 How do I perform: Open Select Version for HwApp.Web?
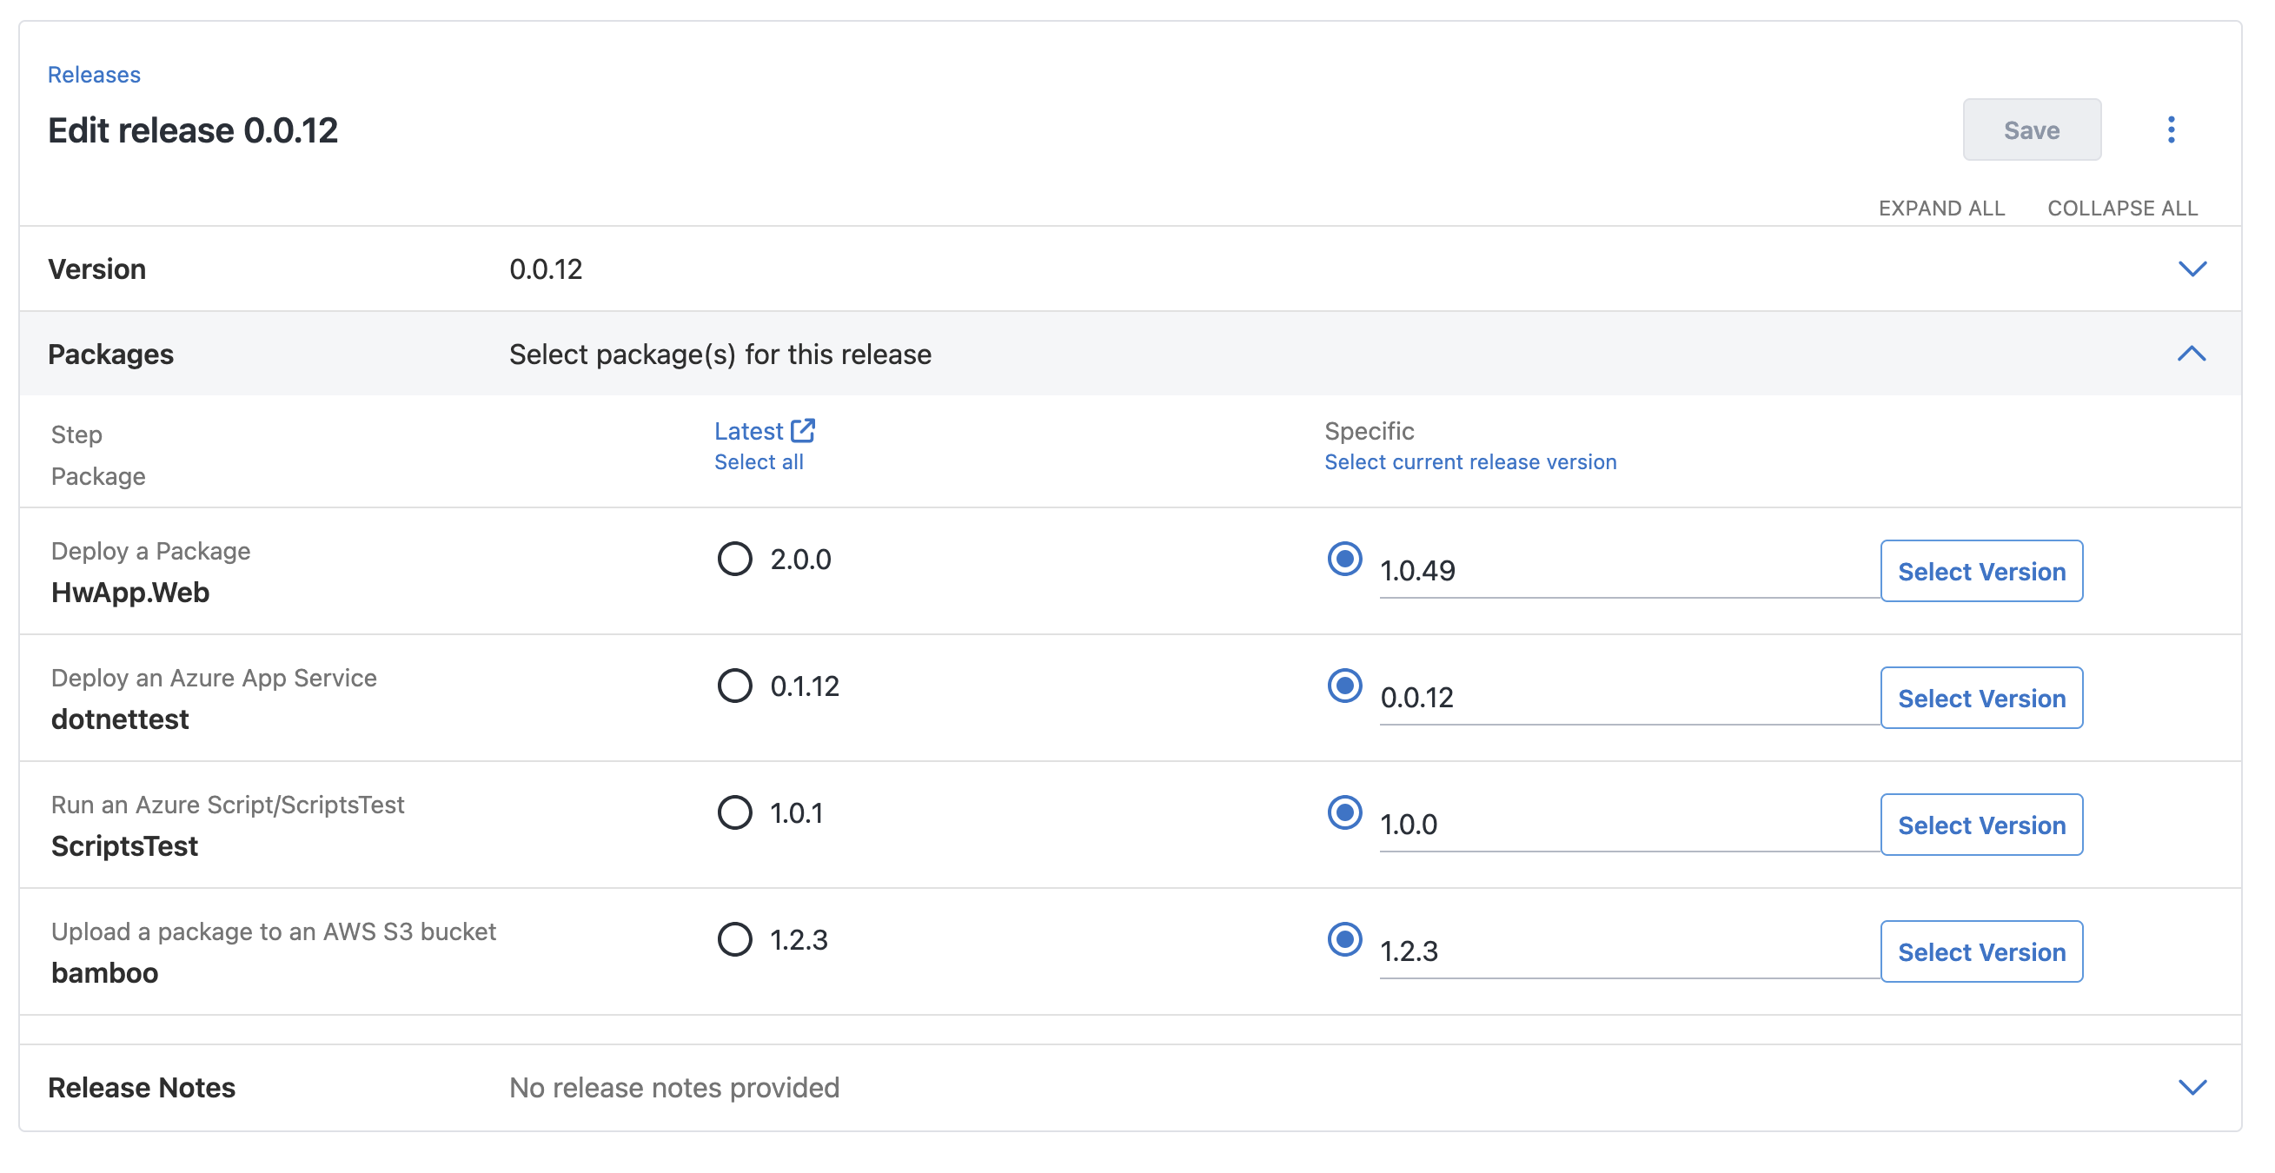pyautogui.click(x=1982, y=572)
